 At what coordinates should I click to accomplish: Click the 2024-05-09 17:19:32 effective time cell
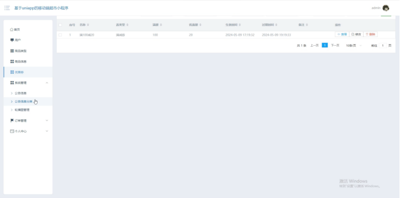pos(240,35)
